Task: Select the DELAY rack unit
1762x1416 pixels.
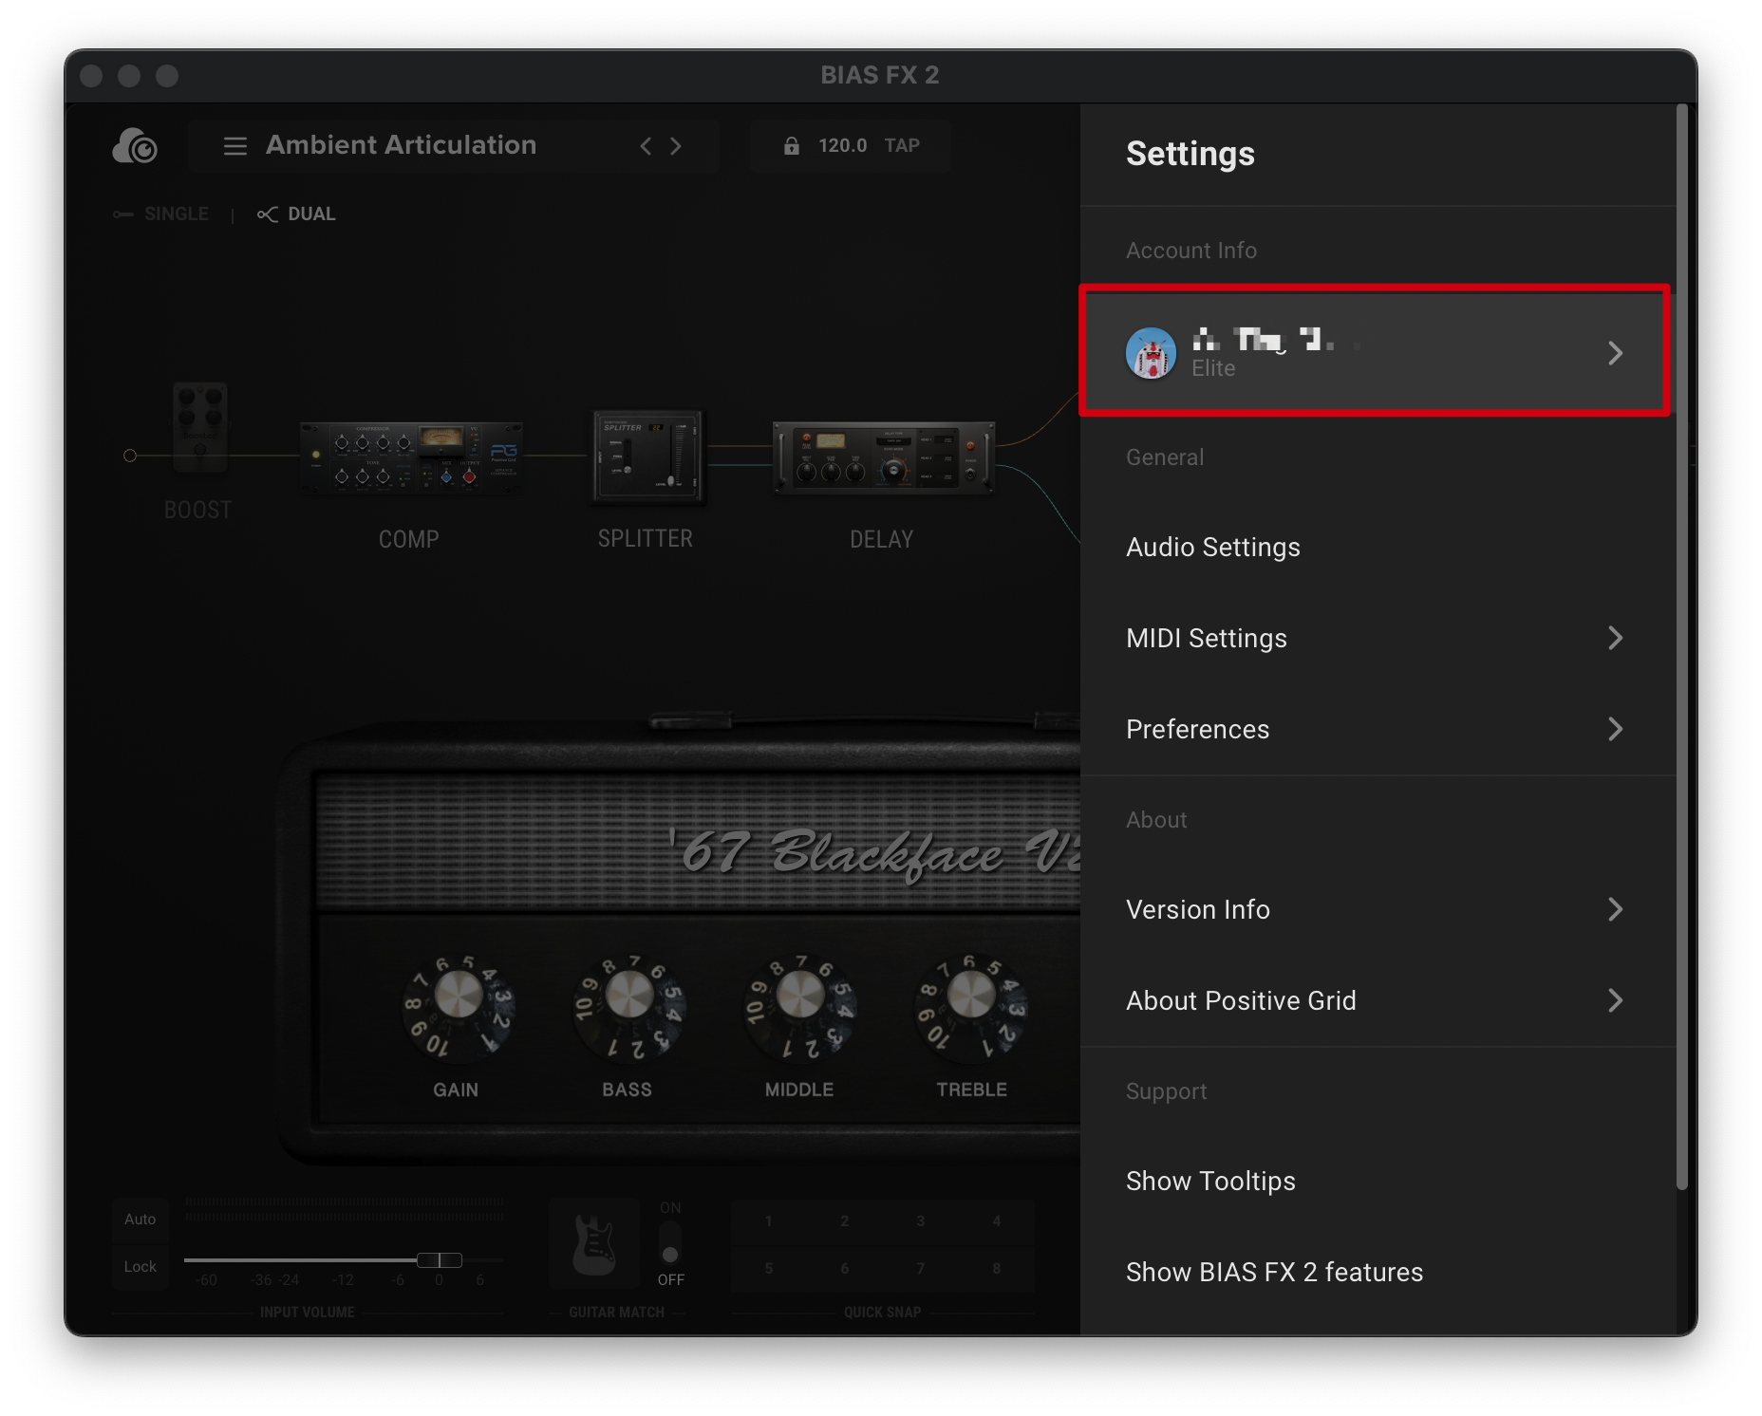Action: click(883, 456)
